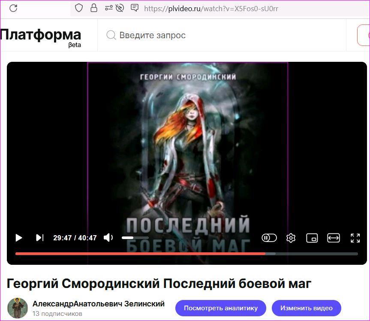Open the site permissions icon in address bar
The width and height of the screenshot is (370, 321).
[108, 8]
